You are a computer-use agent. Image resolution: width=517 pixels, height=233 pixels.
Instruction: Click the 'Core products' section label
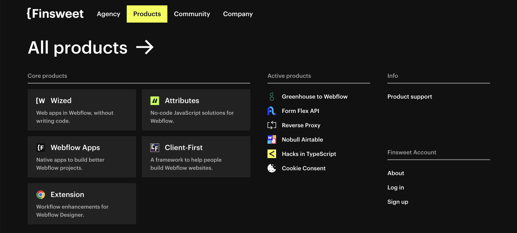(47, 76)
